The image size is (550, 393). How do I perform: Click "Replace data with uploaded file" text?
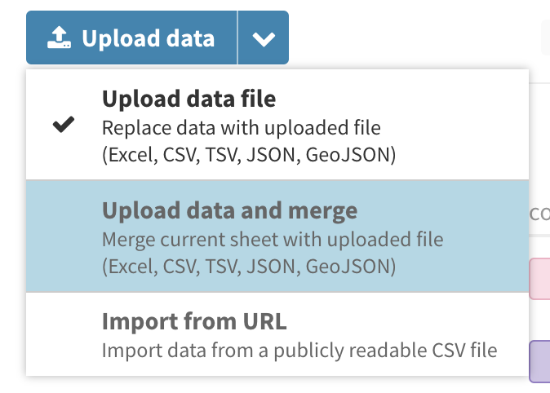242,128
